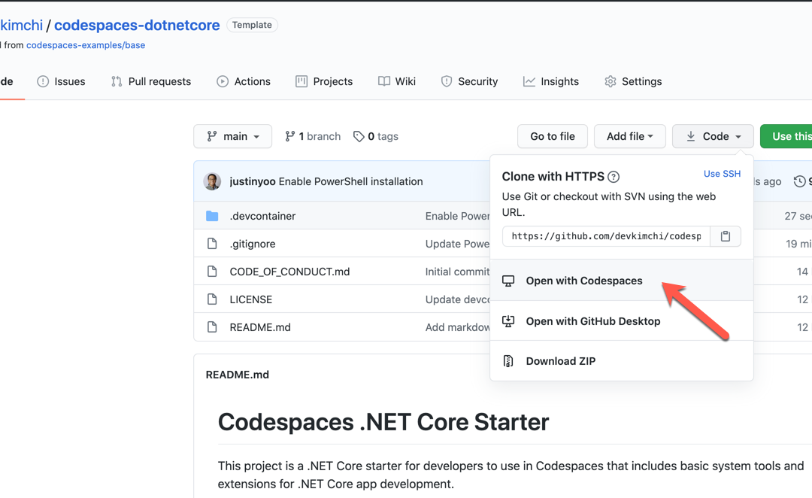
Task: Click the file icon next to LICENSE
Action: 212,299
